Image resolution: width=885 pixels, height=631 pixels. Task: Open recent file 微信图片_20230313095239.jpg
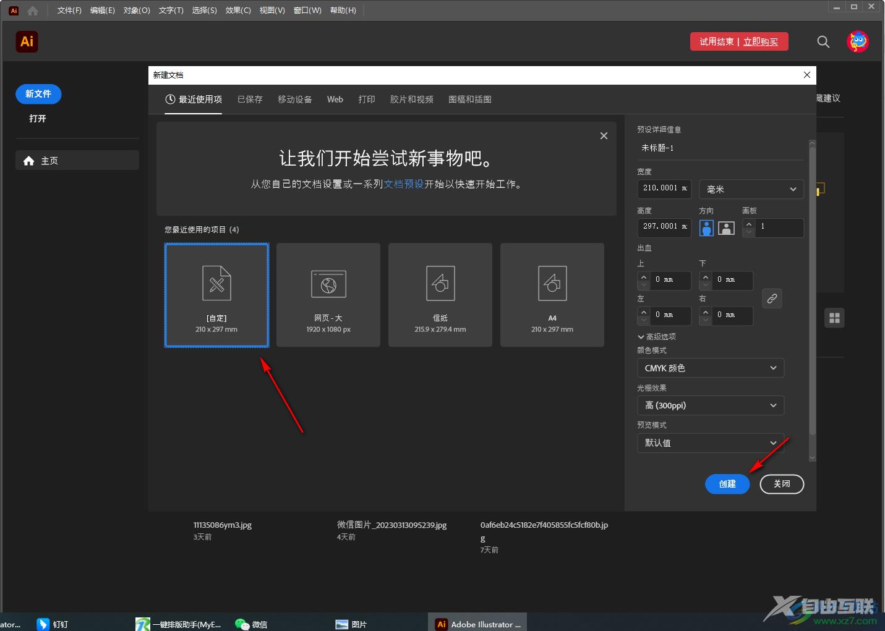click(391, 525)
